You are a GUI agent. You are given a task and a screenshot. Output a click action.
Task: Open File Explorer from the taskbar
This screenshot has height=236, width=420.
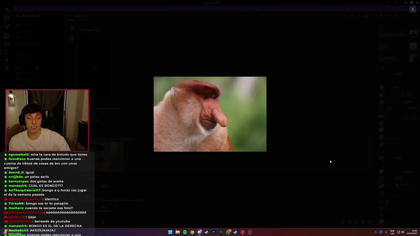point(178,232)
